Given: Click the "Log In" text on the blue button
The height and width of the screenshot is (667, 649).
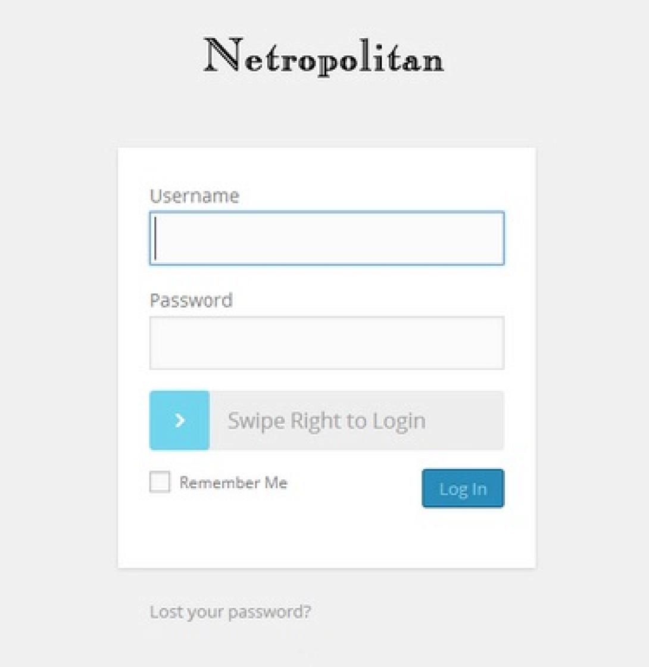Looking at the screenshot, I should coord(463,489).
